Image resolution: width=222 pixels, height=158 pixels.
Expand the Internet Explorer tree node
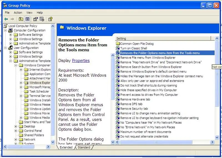click(21, 70)
